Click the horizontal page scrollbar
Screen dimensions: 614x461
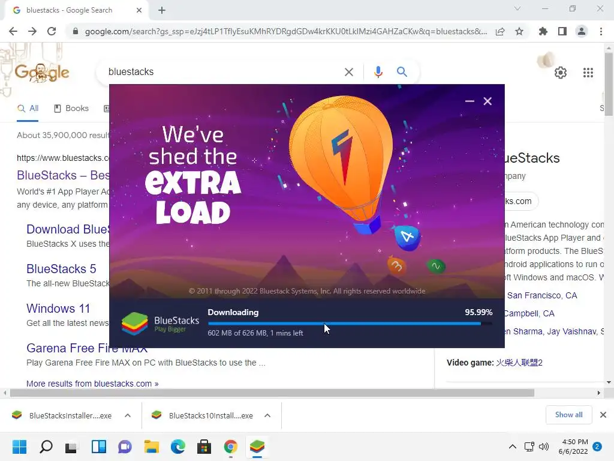pos(272,393)
